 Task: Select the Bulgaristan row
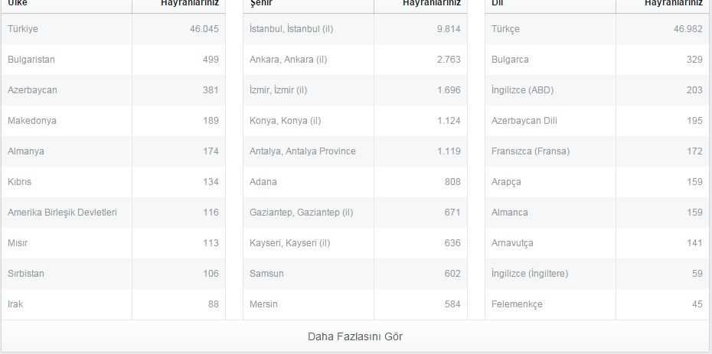point(113,60)
